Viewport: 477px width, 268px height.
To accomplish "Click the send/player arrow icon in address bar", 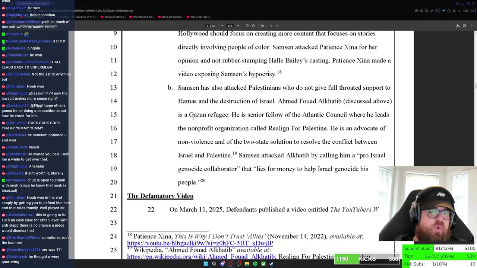I will tap(432, 11).
